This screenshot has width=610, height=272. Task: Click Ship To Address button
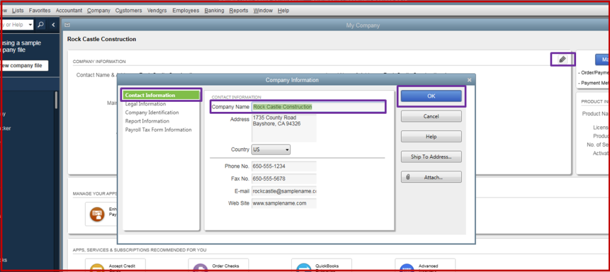(431, 157)
